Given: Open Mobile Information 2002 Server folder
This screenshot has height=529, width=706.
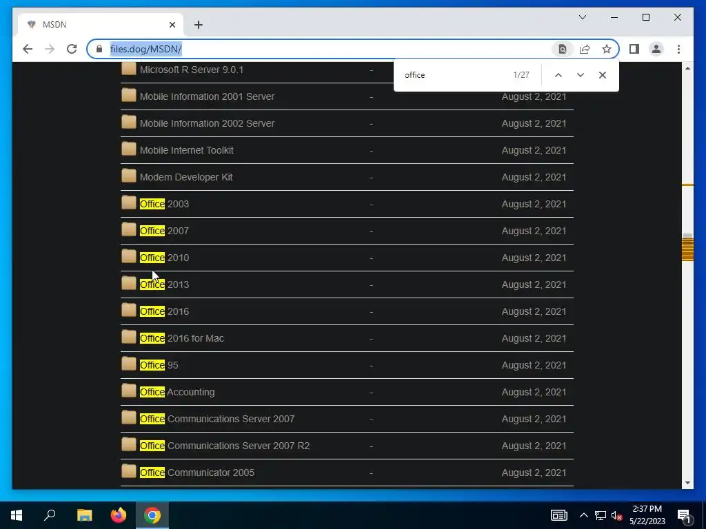Looking at the screenshot, I should click(207, 123).
